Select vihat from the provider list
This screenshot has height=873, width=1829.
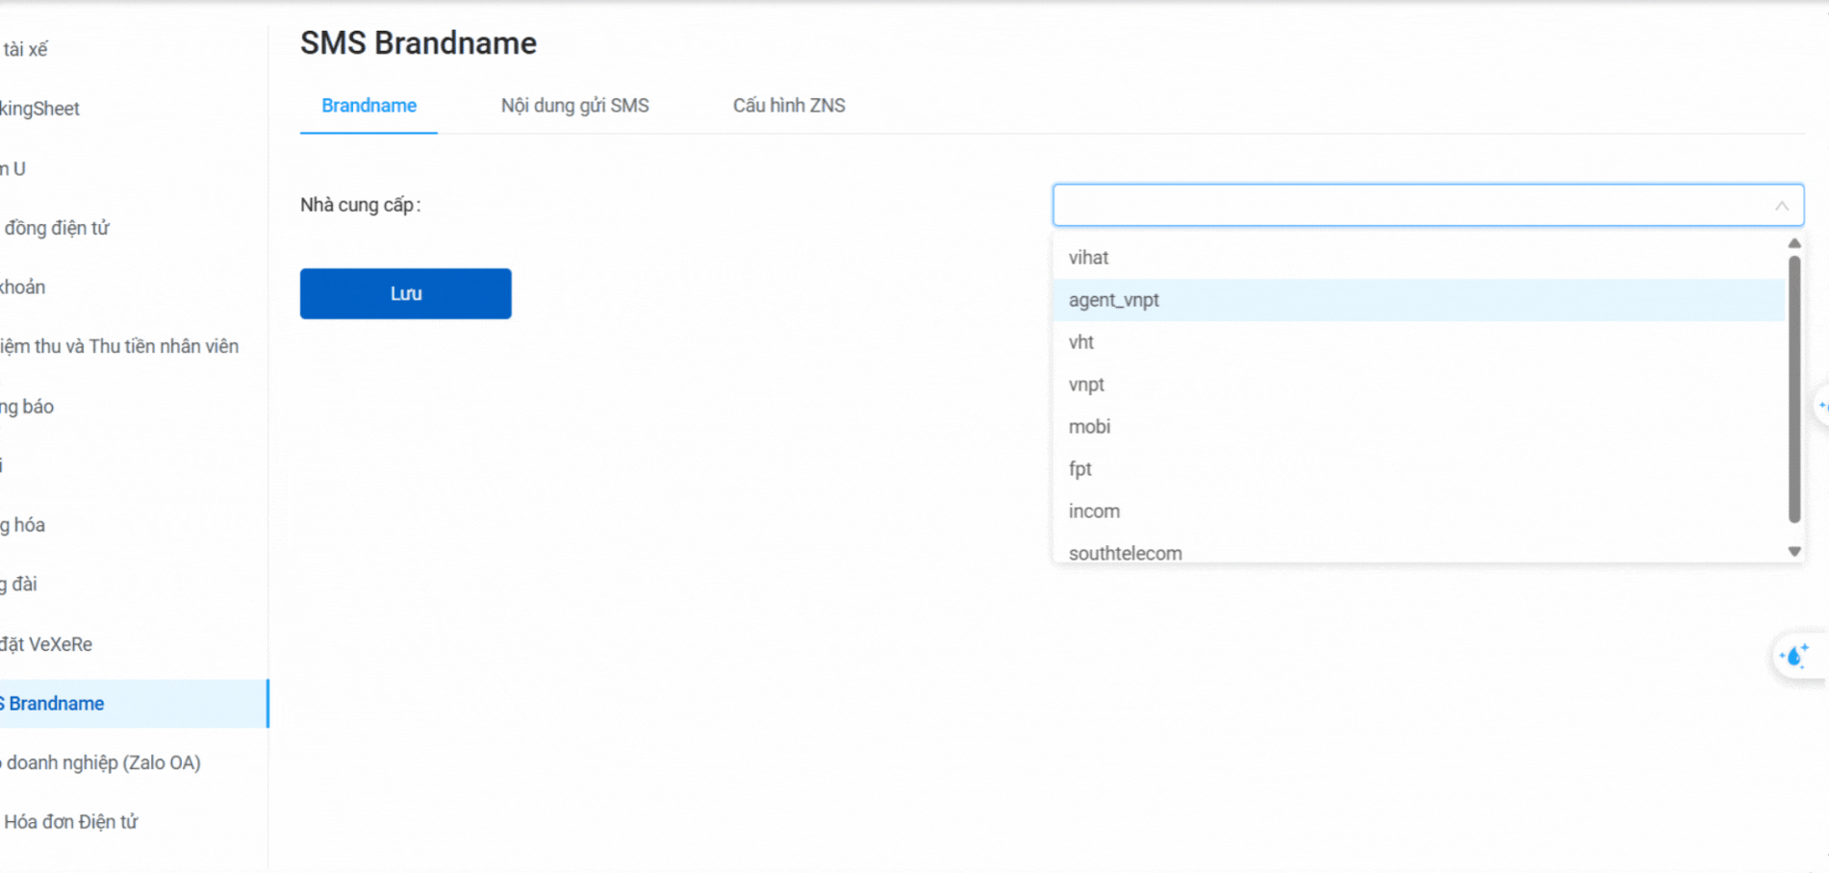(1088, 258)
